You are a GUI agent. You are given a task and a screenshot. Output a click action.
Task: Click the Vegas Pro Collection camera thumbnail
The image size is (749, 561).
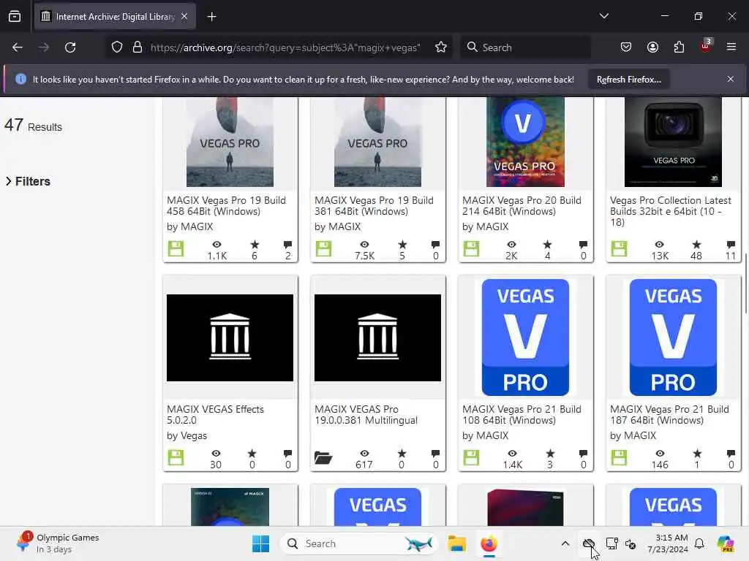[x=673, y=142]
